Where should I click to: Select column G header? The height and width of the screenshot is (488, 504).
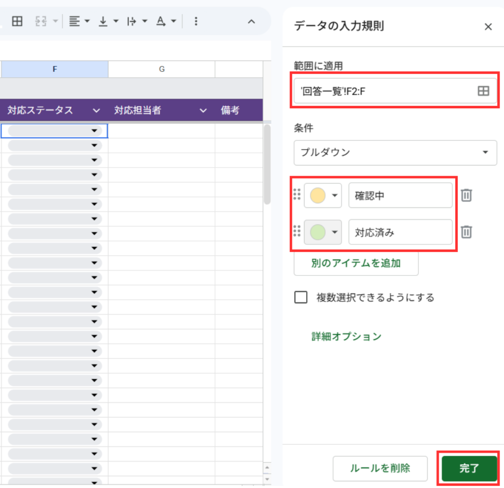pyautogui.click(x=161, y=69)
